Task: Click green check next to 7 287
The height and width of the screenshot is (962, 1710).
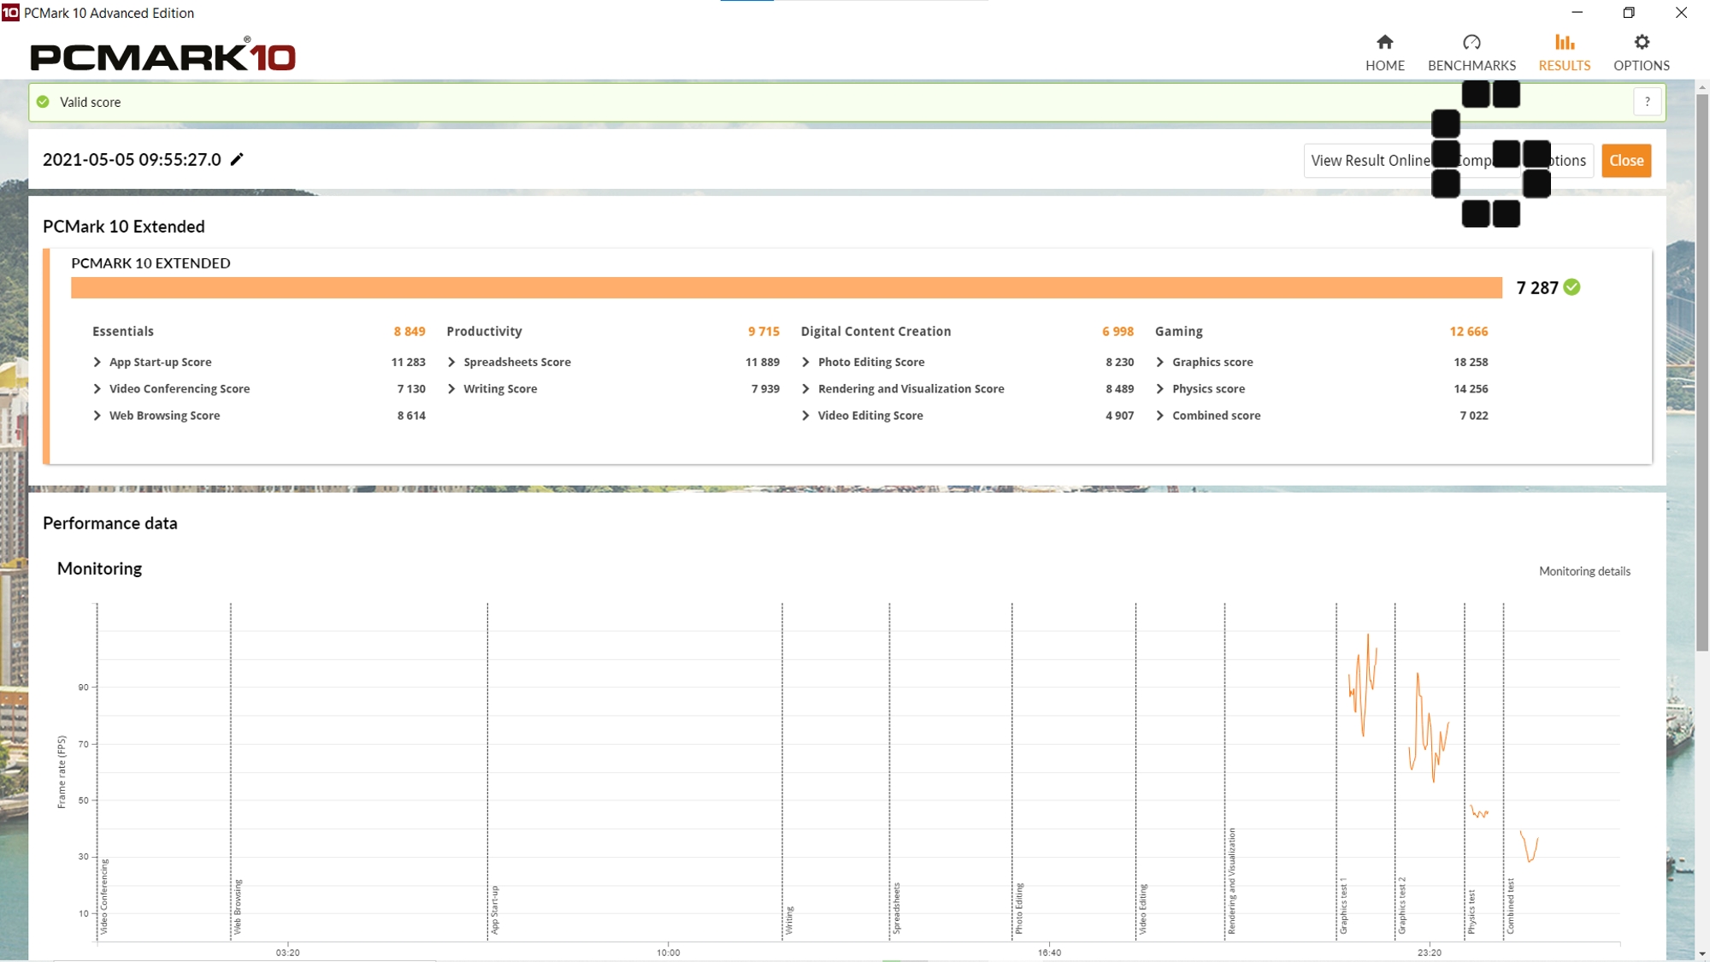Action: pyautogui.click(x=1571, y=287)
